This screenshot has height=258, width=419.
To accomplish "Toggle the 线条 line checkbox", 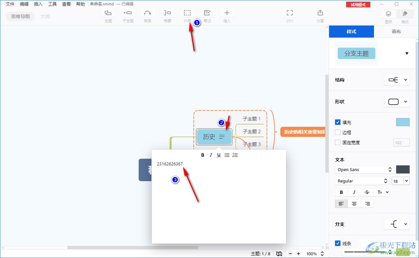I will 338,243.
